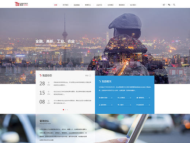Click the arrow next to 管理团队
Screen dimensions: 190x143
point(149,98)
